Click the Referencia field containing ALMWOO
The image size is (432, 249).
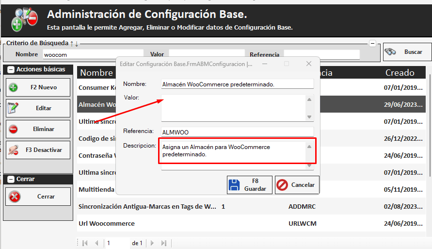click(x=237, y=132)
